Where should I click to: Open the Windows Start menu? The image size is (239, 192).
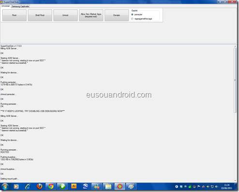tap(5, 187)
